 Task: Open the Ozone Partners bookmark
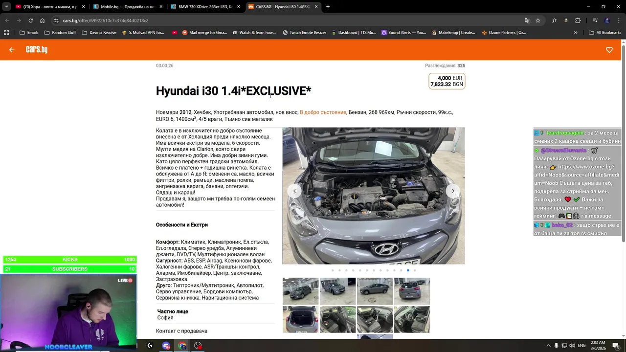504,33
